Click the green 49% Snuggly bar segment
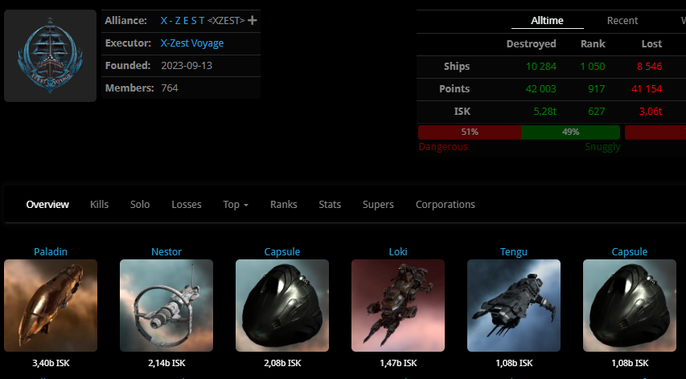 (x=570, y=132)
